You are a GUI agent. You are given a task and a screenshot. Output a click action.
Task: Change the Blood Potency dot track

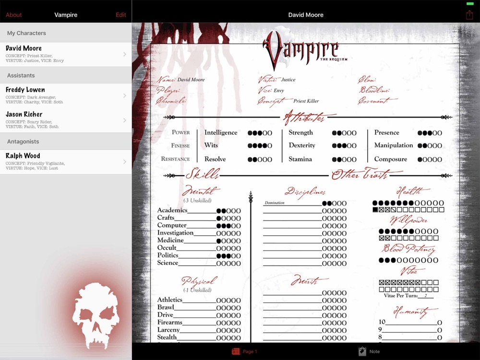(x=408, y=260)
